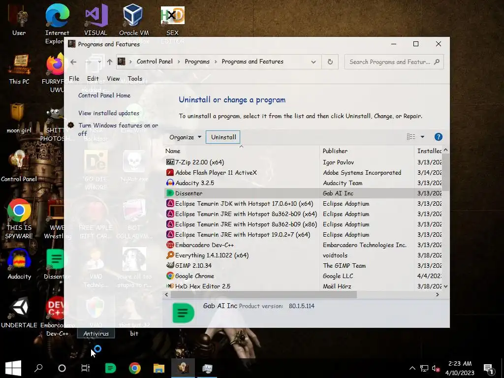The width and height of the screenshot is (504, 378).
Task: Open Task View on taskbar
Action: [x=86, y=368]
